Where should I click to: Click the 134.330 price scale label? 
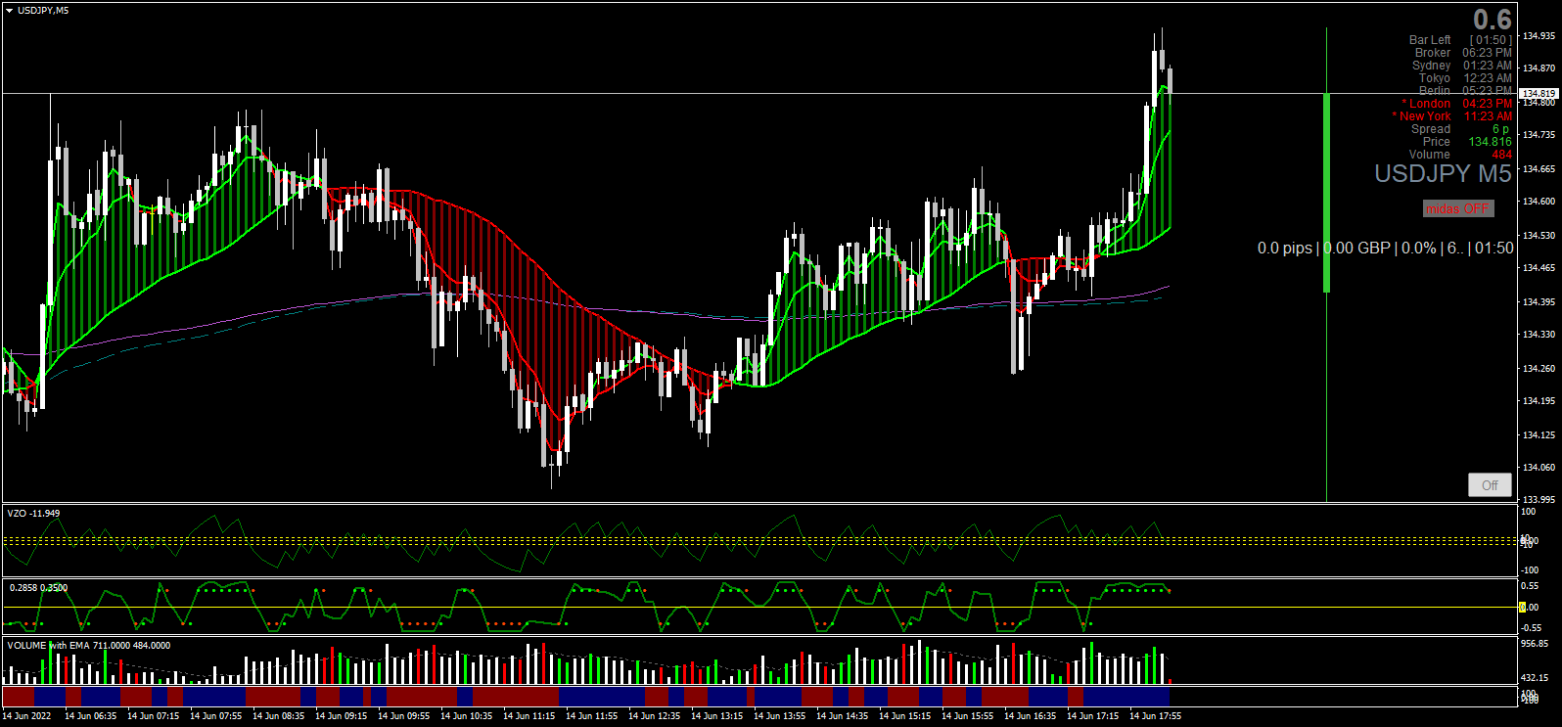pyautogui.click(x=1539, y=335)
